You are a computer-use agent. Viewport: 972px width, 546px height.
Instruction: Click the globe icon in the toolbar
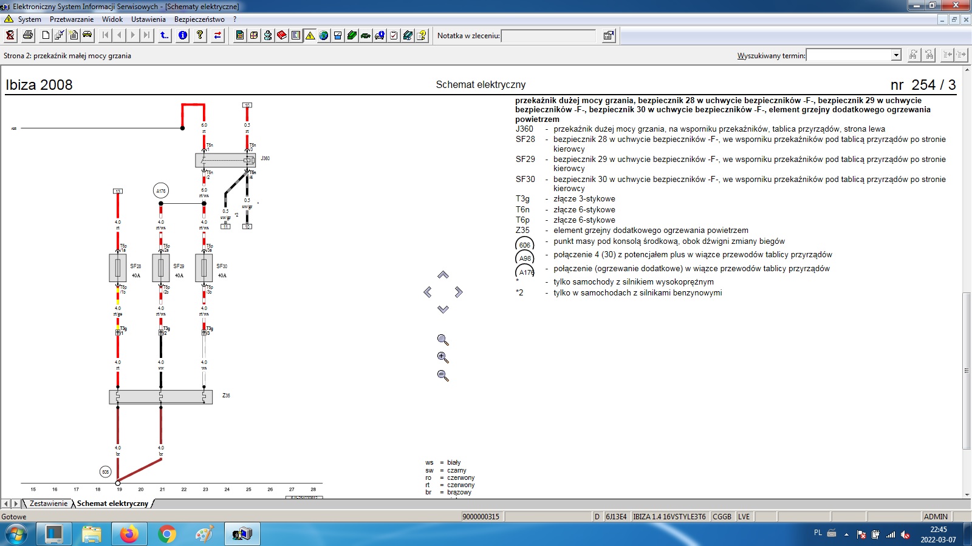pos(324,35)
